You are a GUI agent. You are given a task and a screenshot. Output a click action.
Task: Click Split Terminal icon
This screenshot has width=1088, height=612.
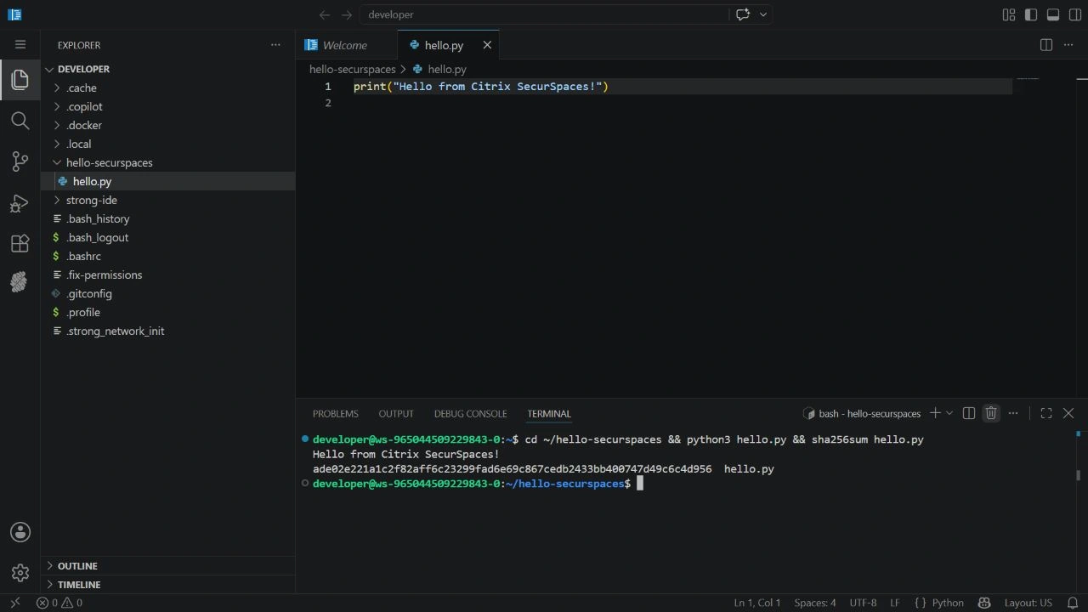tap(969, 413)
